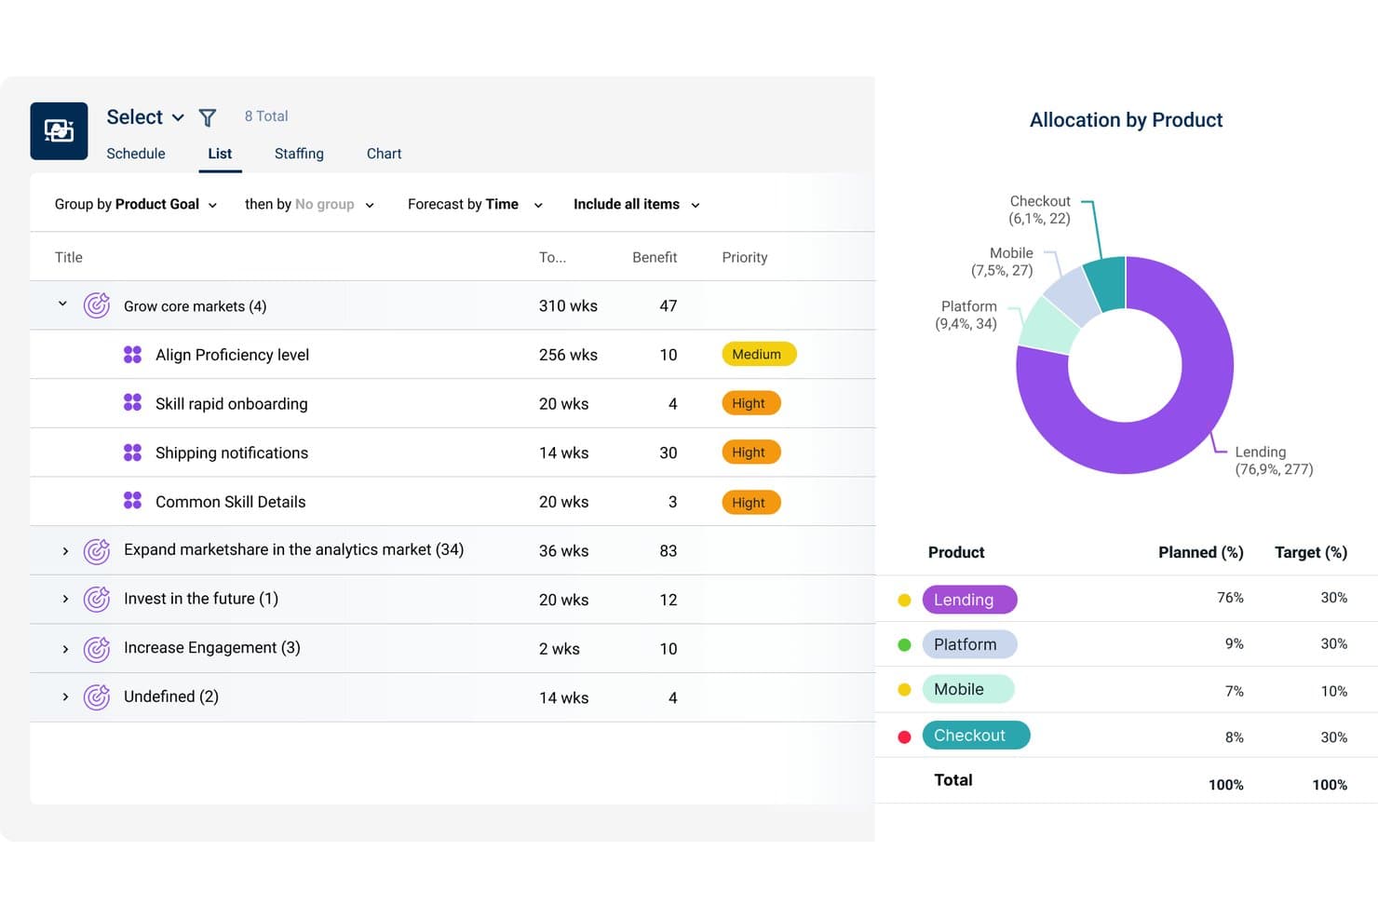Click the goal icon beside Undefined (2)
Screen dimensions: 1378x919
[97, 696]
